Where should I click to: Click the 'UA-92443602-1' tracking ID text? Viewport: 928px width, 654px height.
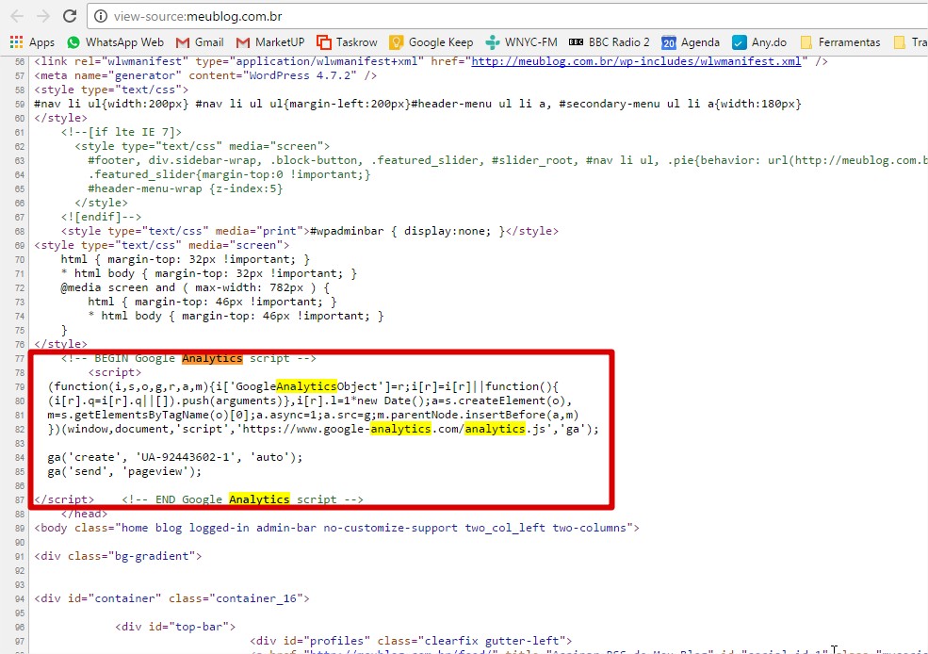186,457
